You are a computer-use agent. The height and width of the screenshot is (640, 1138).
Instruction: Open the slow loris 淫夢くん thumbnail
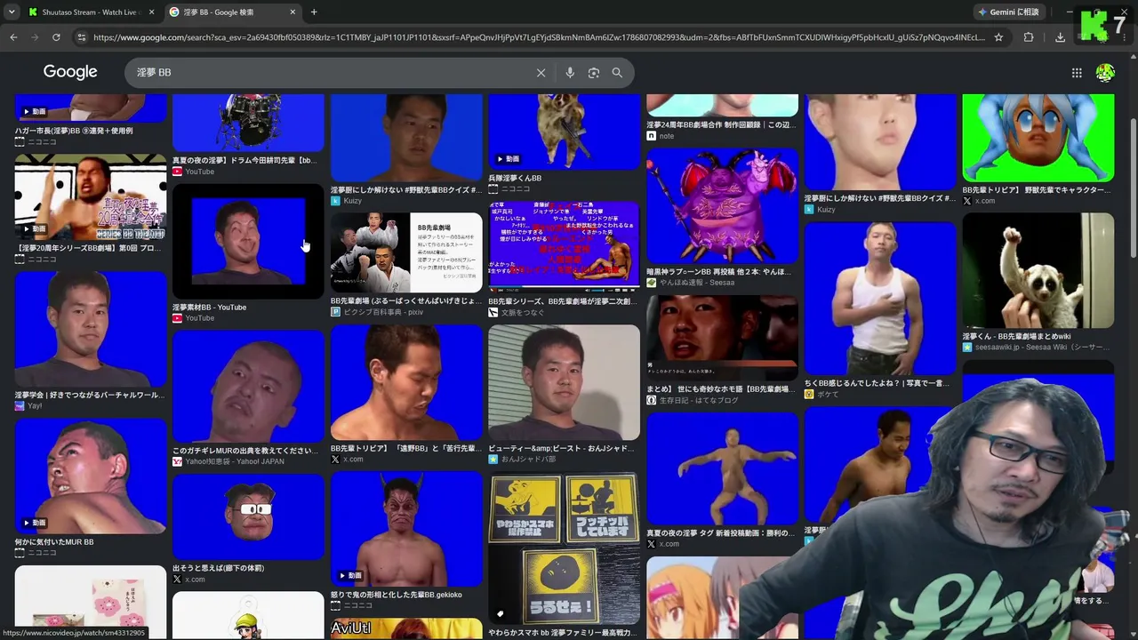[1038, 270]
